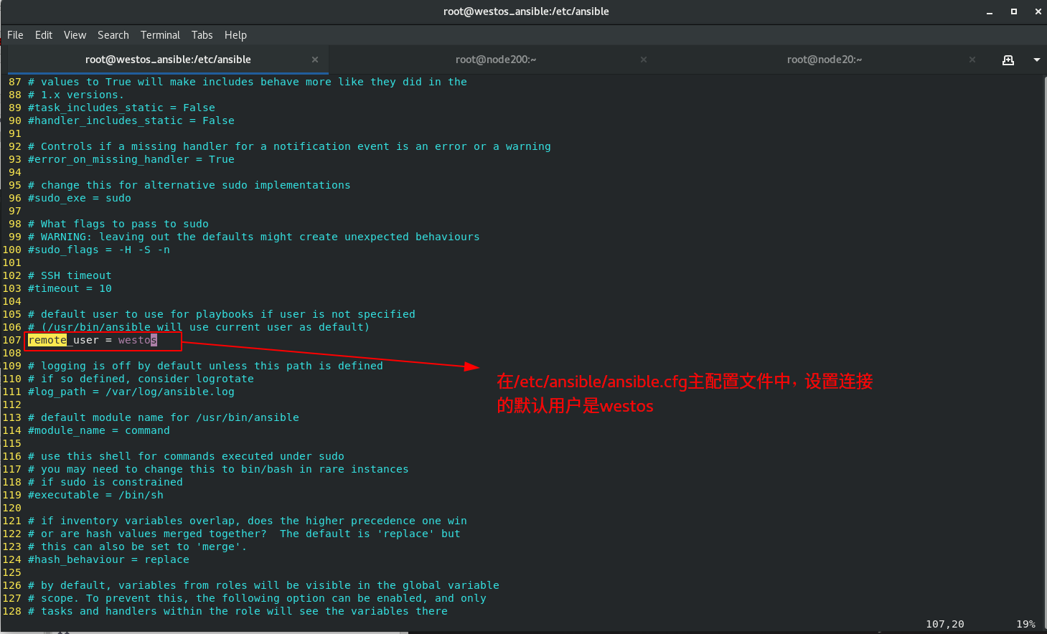This screenshot has width=1047, height=634.
Task: Close the root@westos_ansible tab
Action: pyautogui.click(x=315, y=60)
